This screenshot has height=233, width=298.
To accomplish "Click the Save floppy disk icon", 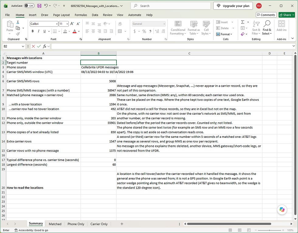I will [39, 6].
